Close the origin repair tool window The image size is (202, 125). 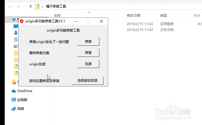[101, 21]
